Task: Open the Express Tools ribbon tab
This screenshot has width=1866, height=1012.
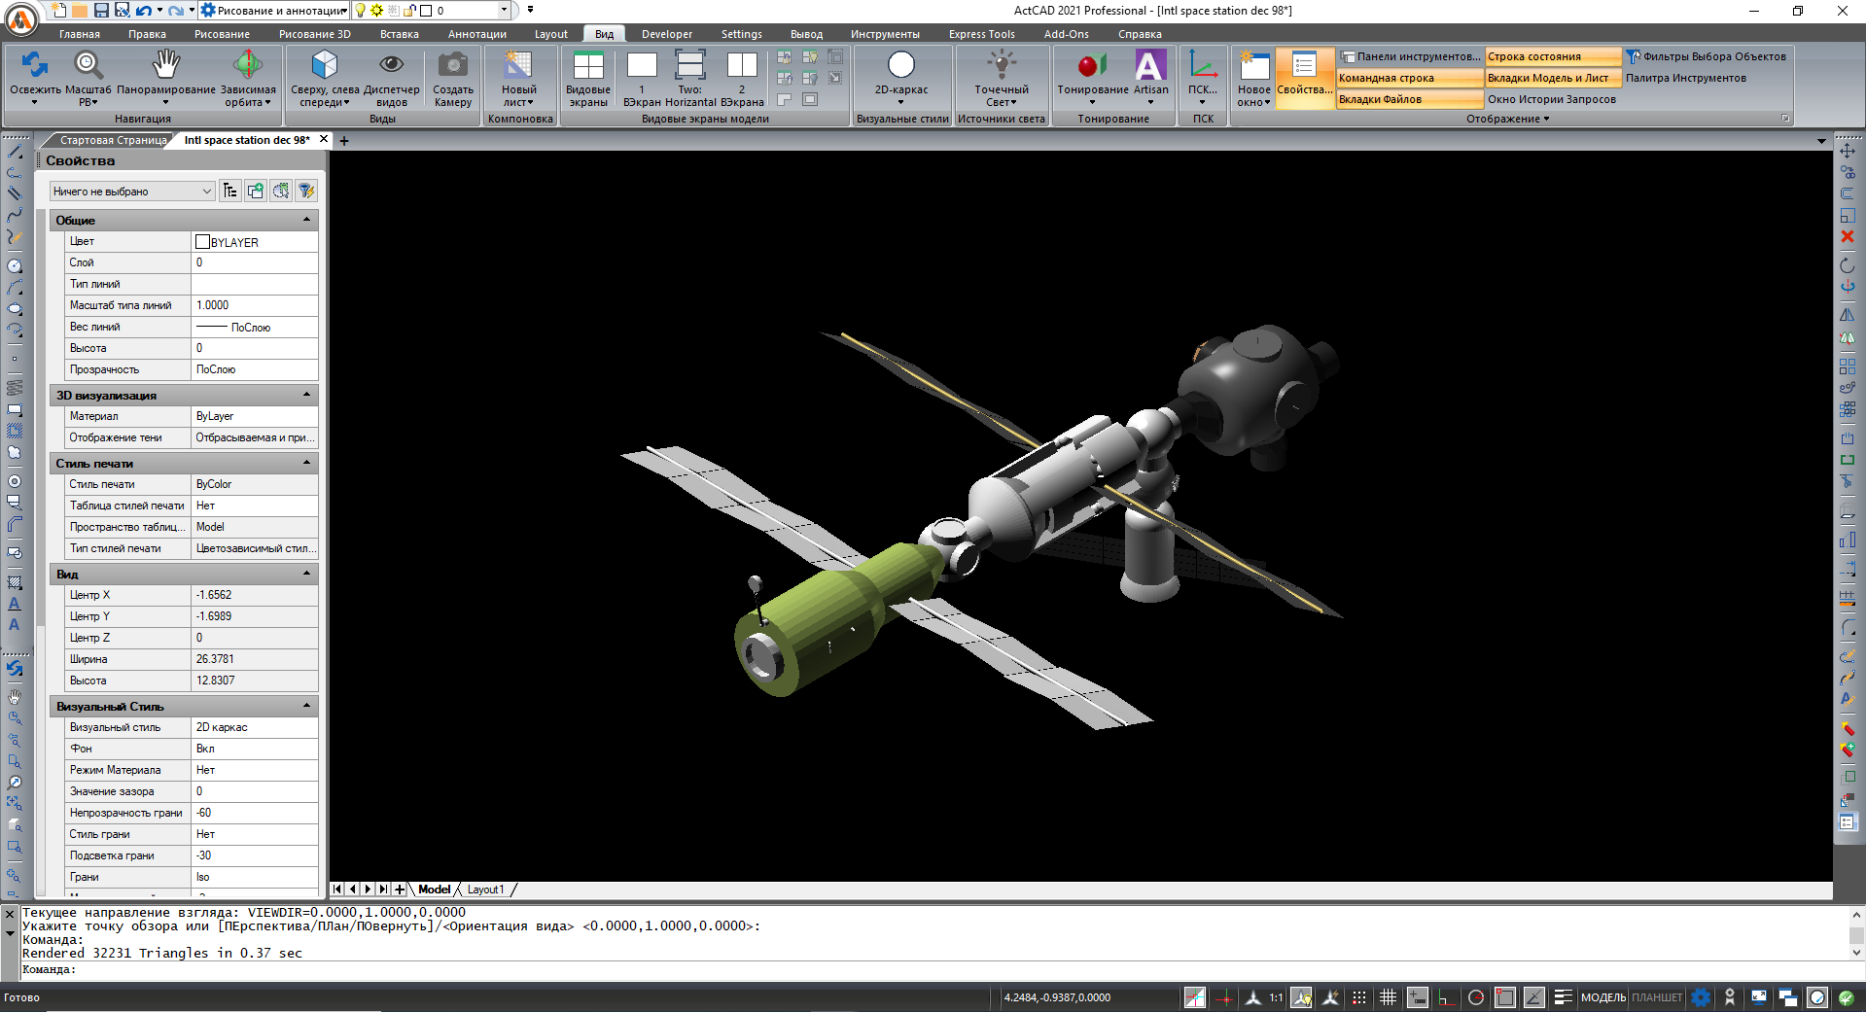Action: click(x=981, y=34)
